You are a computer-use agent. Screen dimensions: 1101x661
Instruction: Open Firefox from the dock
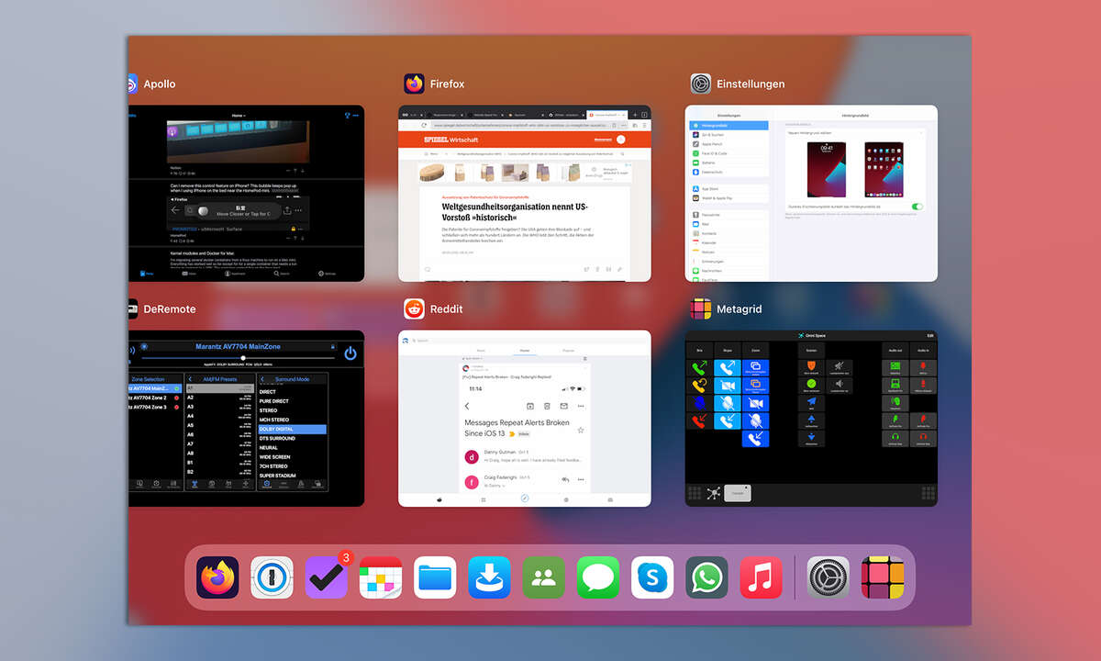[217, 577]
